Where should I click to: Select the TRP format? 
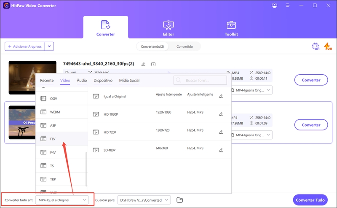click(62, 179)
